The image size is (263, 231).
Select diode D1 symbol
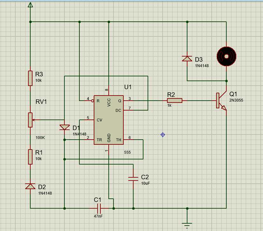pos(65,127)
